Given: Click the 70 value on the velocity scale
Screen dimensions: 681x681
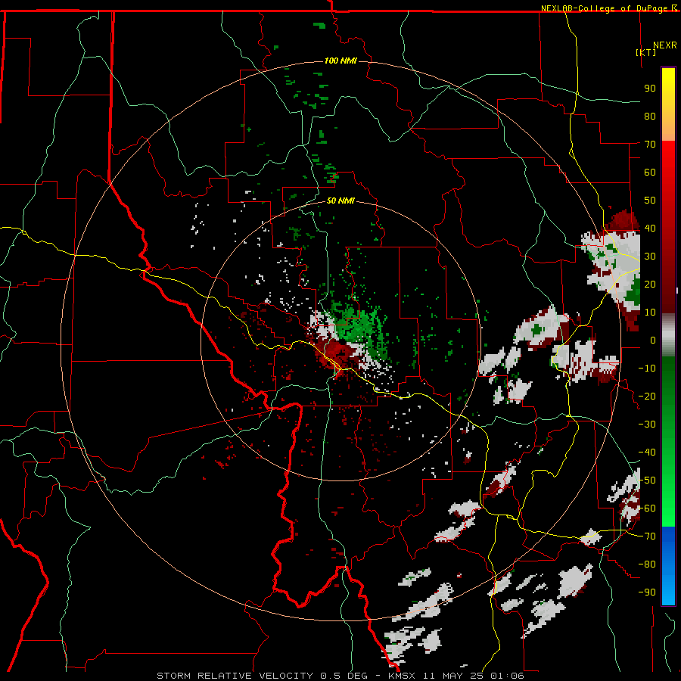Looking at the screenshot, I should [x=650, y=145].
